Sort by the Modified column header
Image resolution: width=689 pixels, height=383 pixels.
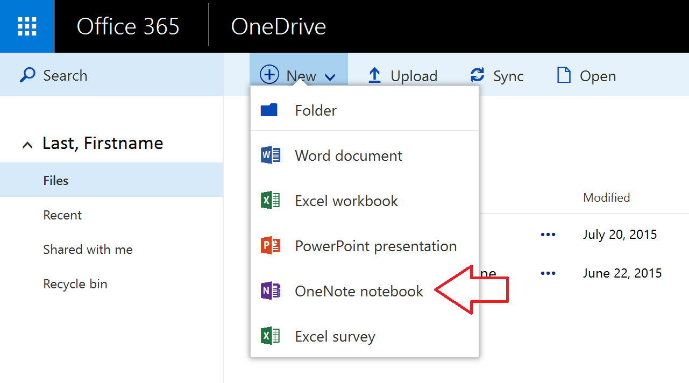606,197
